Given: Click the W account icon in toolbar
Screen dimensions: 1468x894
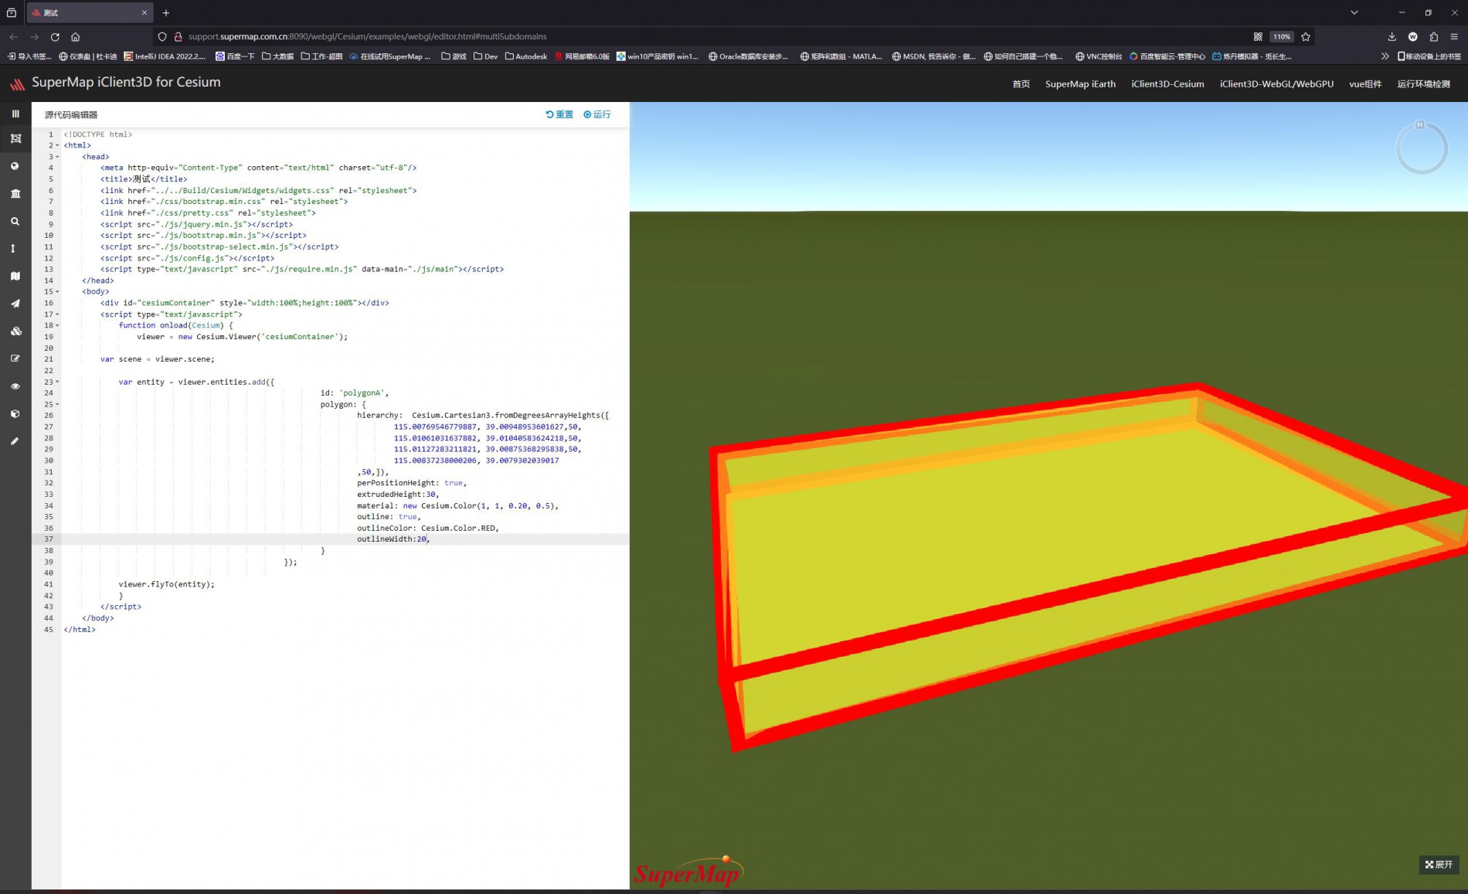Looking at the screenshot, I should [1412, 36].
